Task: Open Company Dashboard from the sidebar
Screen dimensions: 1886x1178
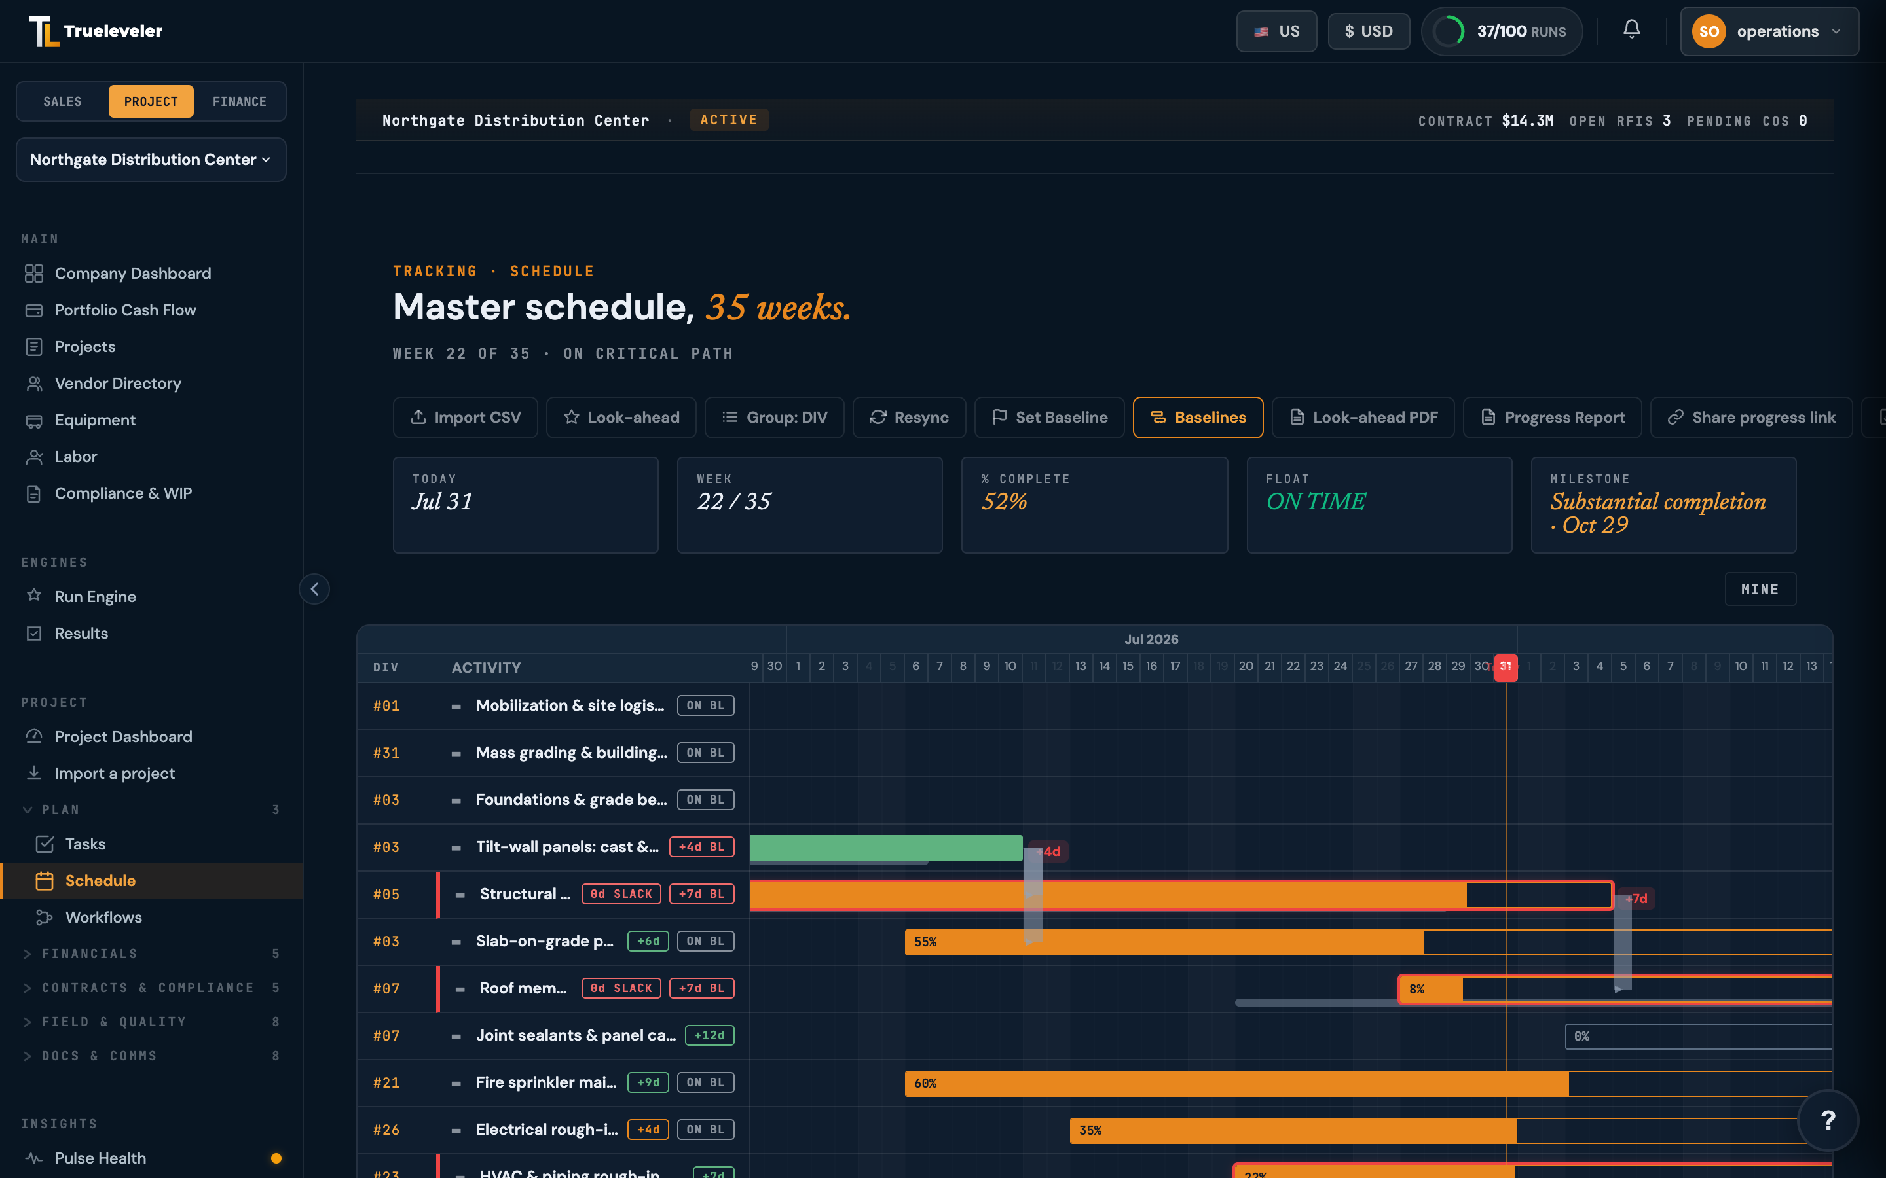Action: click(x=151, y=274)
